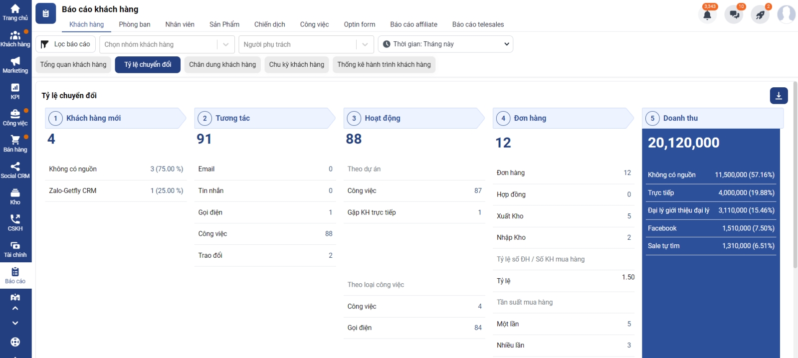Open CSKH customer care icon
798x358 pixels.
(15, 223)
